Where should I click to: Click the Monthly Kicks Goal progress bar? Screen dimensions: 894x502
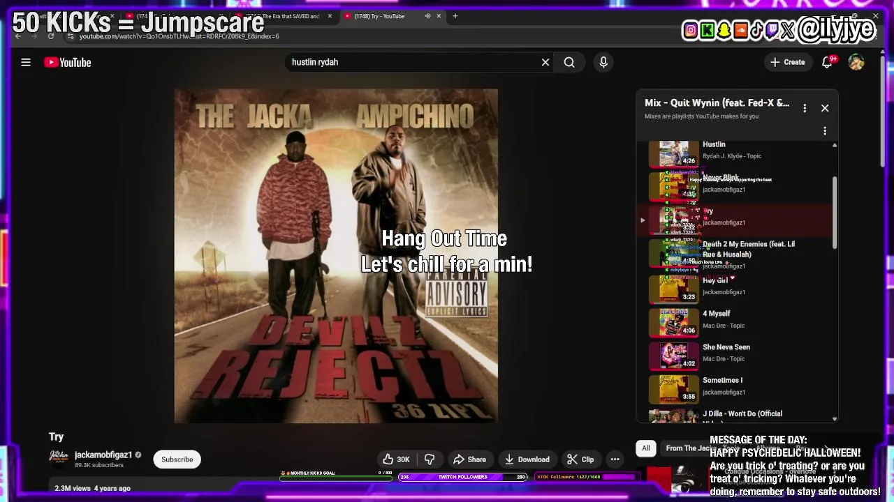pos(336,477)
